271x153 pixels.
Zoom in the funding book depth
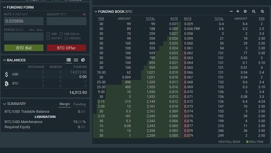[x=262, y=12]
